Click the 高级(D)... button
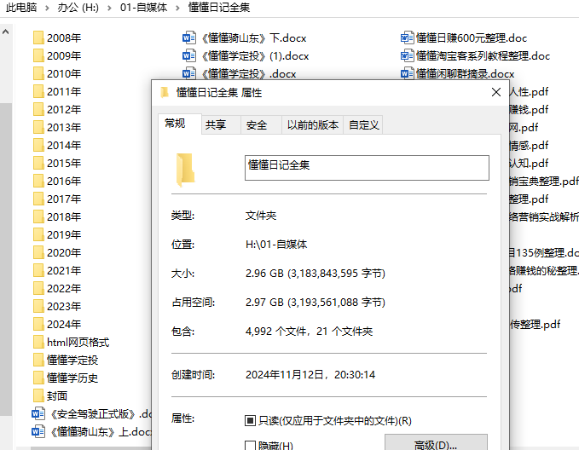 point(436,444)
